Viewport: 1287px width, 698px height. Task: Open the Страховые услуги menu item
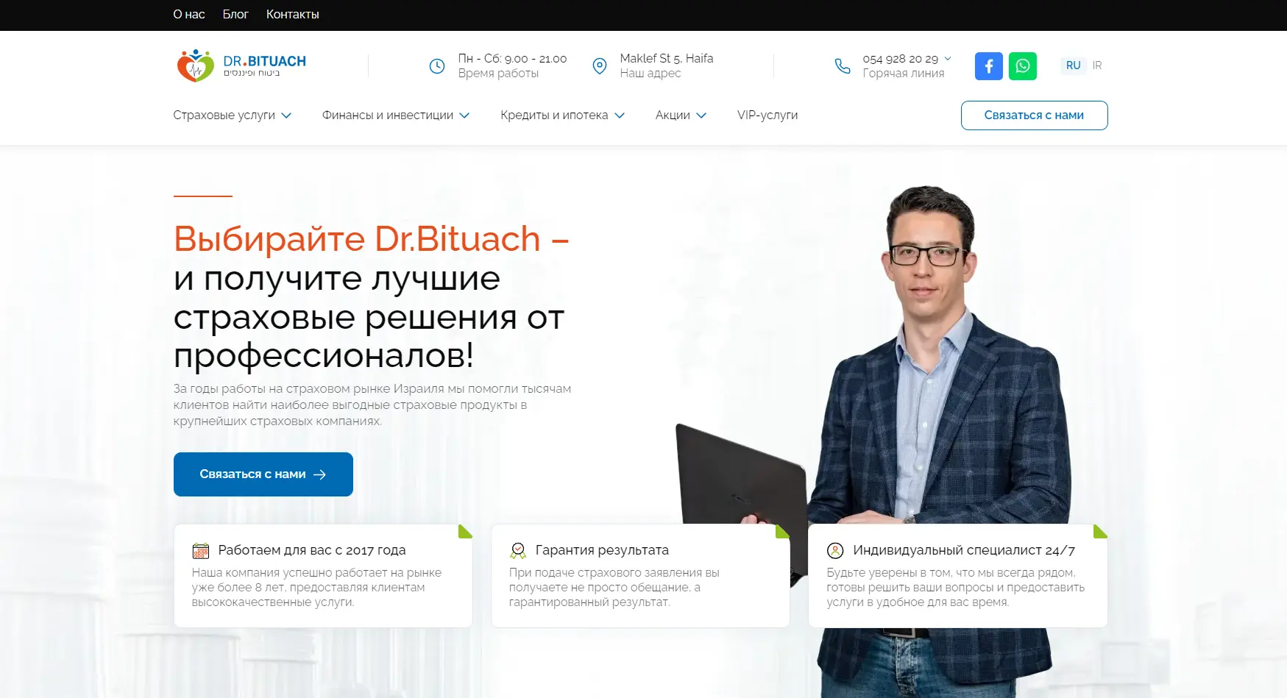pyautogui.click(x=224, y=115)
